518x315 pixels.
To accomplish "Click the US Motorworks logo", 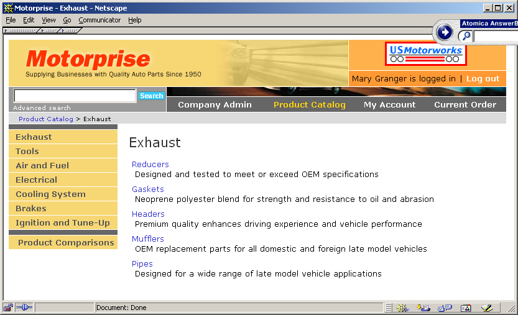I will [x=425, y=54].
